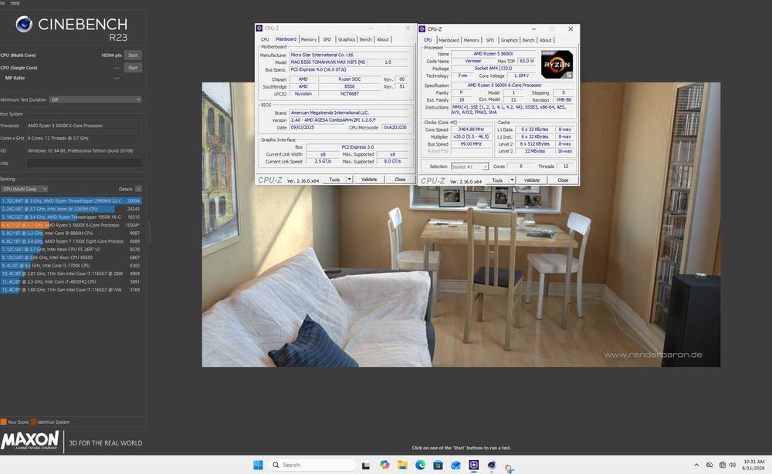Click the 'MAG B550 TOMAHAWK MAX WIFI' model field
This screenshot has height=474, width=772.
[327, 62]
